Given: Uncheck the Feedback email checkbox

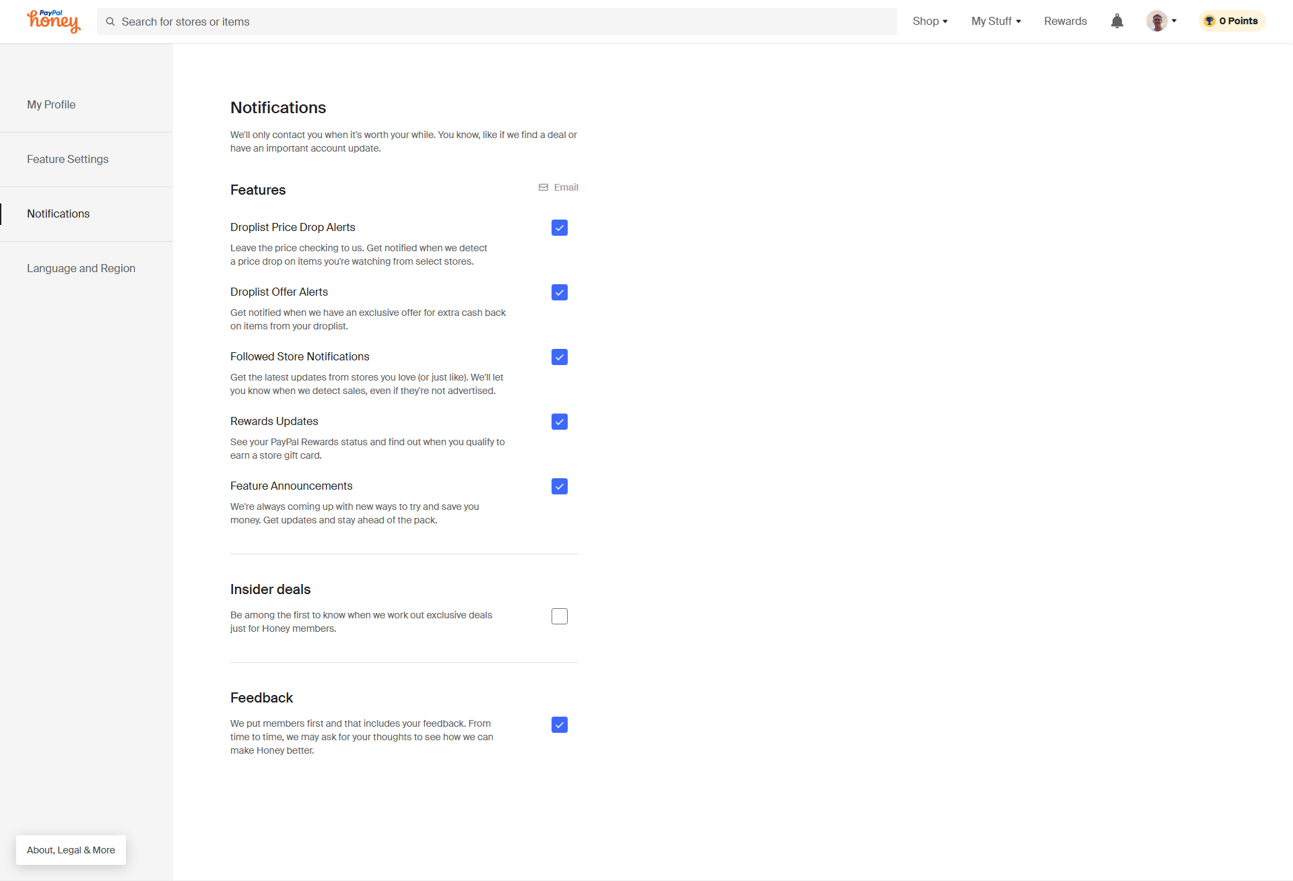Looking at the screenshot, I should 560,725.
